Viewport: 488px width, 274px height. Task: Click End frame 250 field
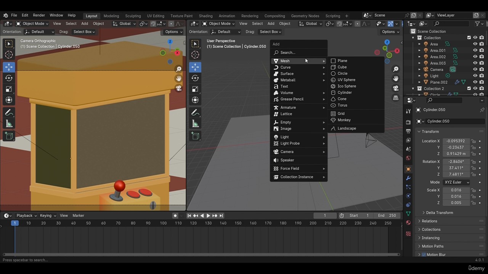pyautogui.click(x=387, y=216)
